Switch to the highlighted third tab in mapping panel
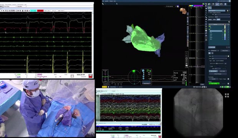 (x=218, y=20)
